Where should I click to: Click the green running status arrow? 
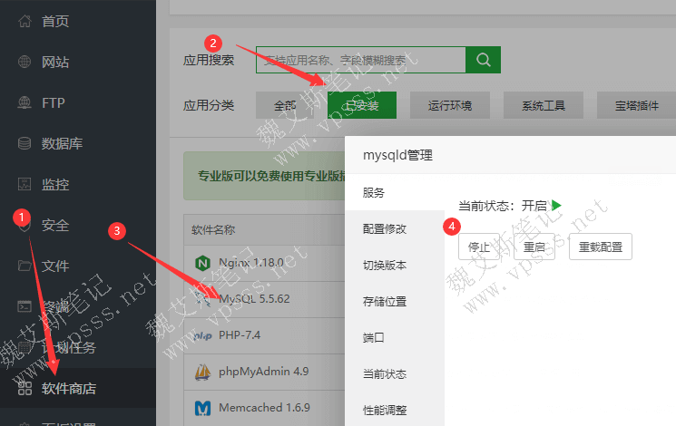[556, 205]
